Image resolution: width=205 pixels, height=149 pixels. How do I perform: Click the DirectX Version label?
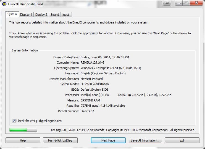[69, 111]
